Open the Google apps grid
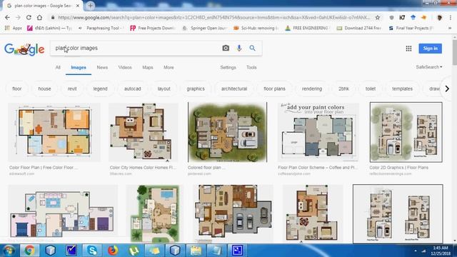 tap(408, 49)
